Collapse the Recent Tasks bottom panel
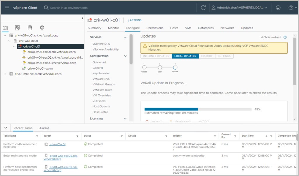299x176 pixels. (x=5, y=128)
